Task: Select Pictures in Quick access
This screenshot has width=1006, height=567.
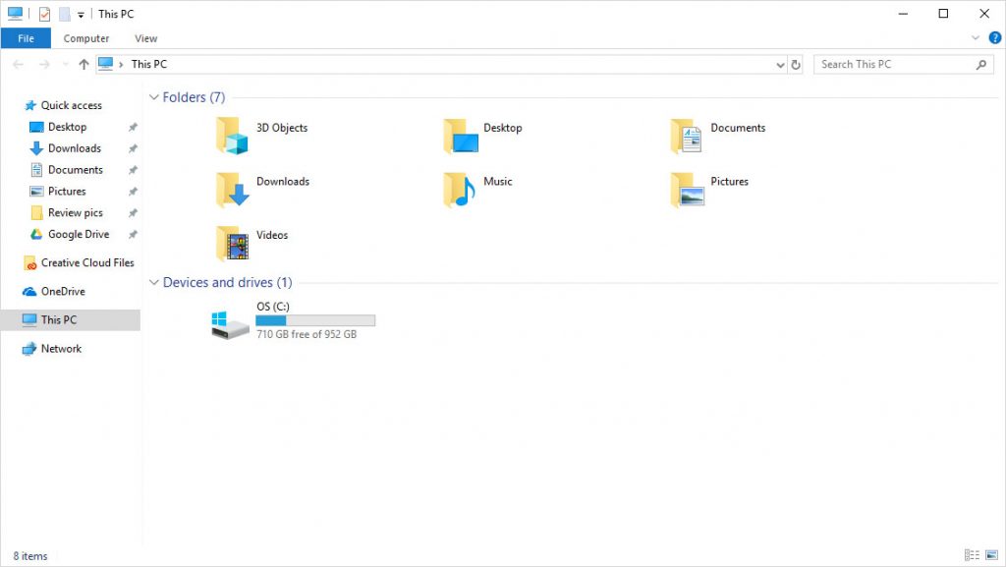Action: (x=67, y=192)
